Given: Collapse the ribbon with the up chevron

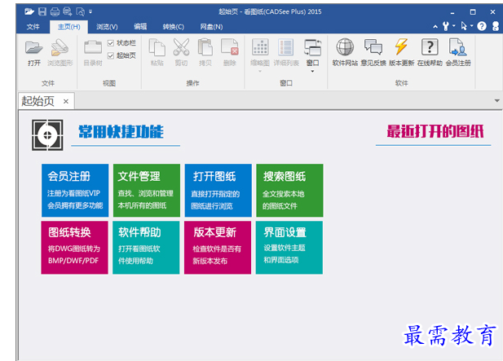Looking at the screenshot, I should pos(435,27).
